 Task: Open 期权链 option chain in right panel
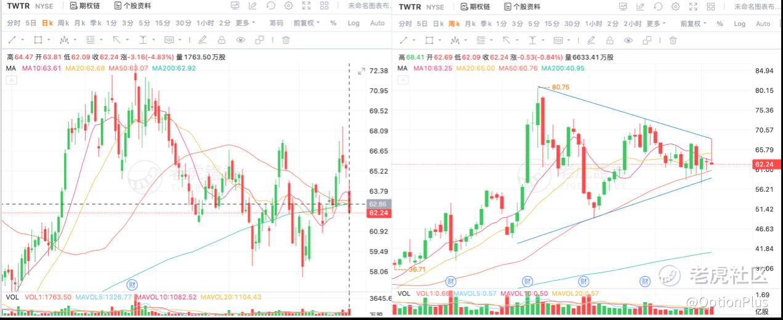click(474, 7)
